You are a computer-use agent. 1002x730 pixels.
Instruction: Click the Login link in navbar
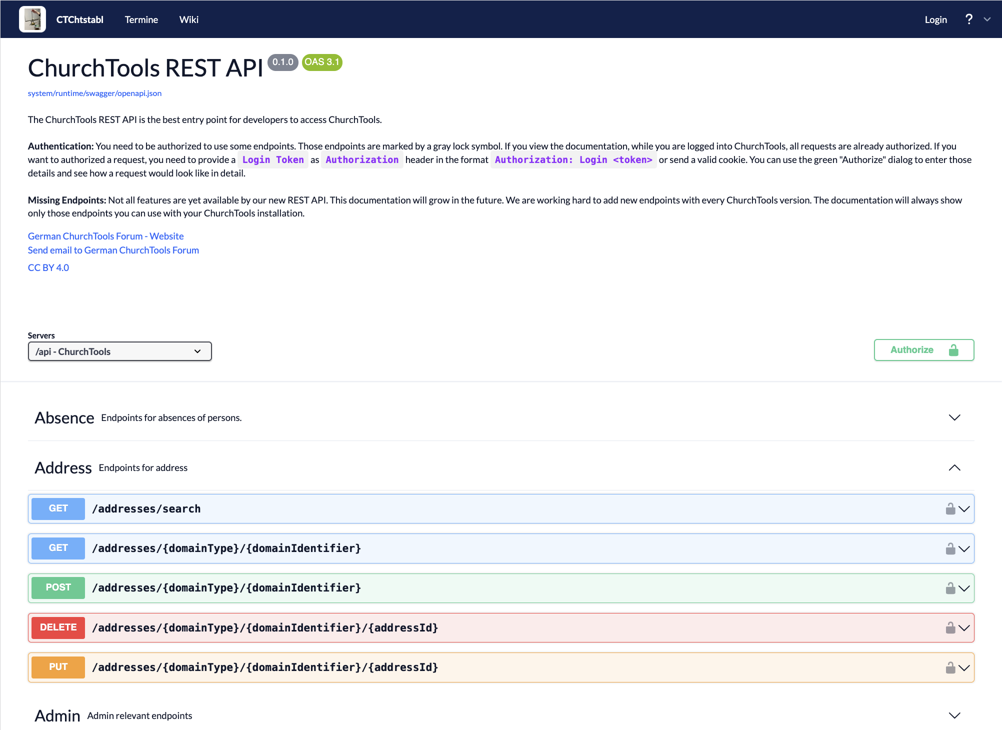coord(935,19)
